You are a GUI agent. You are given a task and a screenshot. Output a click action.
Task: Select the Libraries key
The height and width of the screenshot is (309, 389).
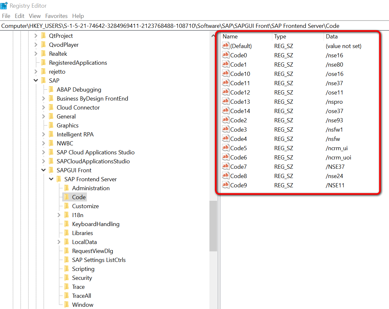tap(82, 233)
